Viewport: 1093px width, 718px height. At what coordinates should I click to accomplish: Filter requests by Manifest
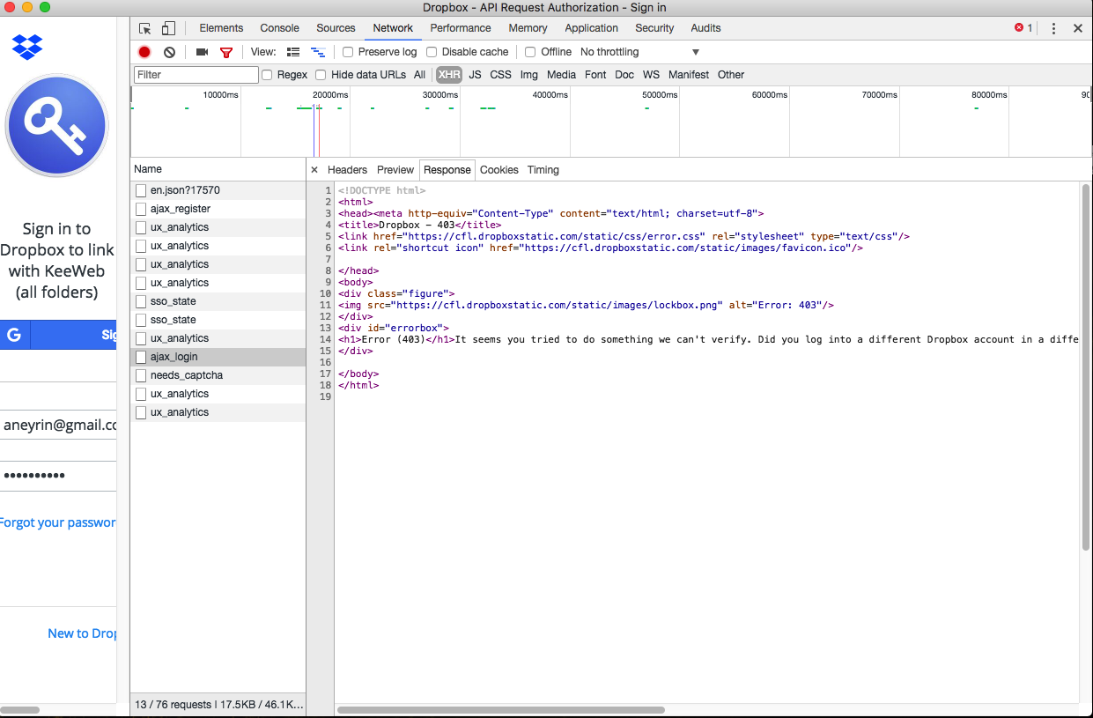[689, 75]
